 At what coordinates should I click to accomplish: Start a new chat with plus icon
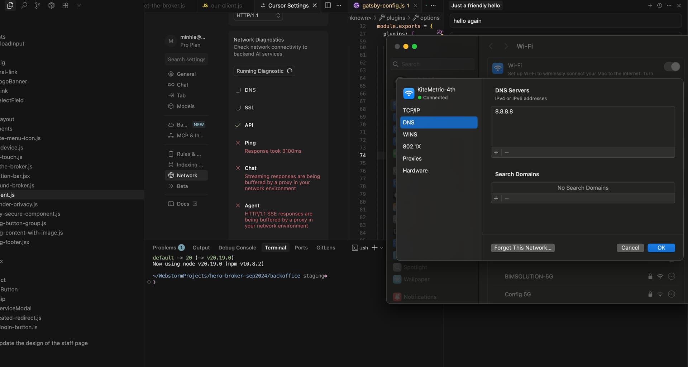(650, 5)
